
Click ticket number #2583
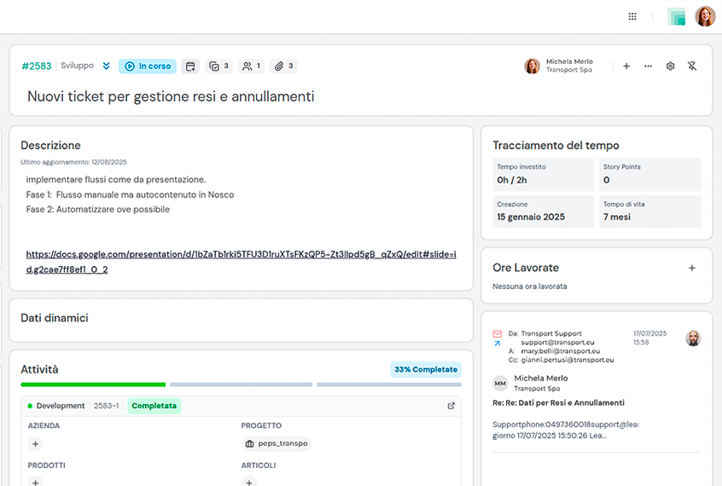coord(37,66)
